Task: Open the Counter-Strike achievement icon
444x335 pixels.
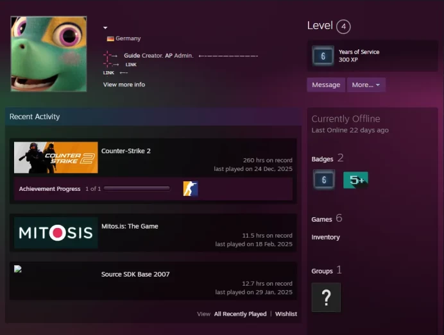Action: coord(191,188)
